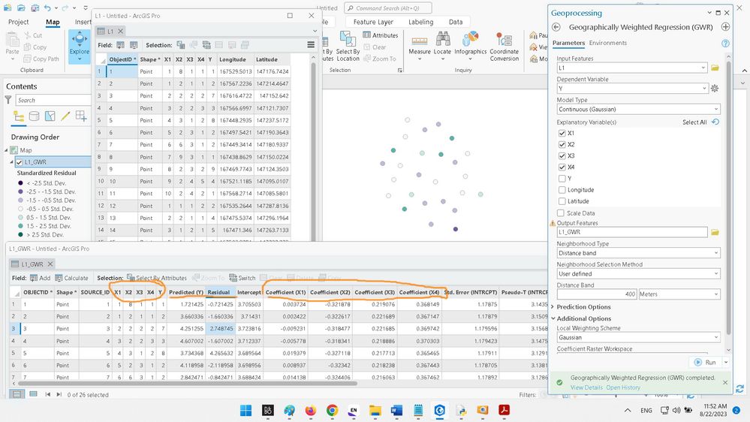This screenshot has width=750, height=422.
Task: Open the Feature Layer ribbon tab
Action: pyautogui.click(x=373, y=22)
